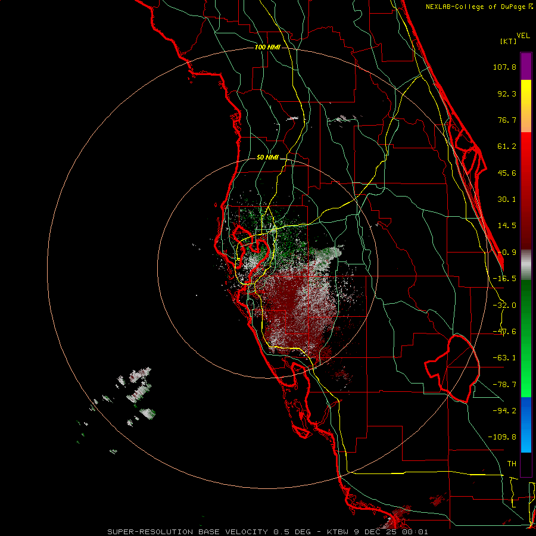Click the 14.5 velocity scale value
This screenshot has height=536, width=536.
[x=507, y=226]
